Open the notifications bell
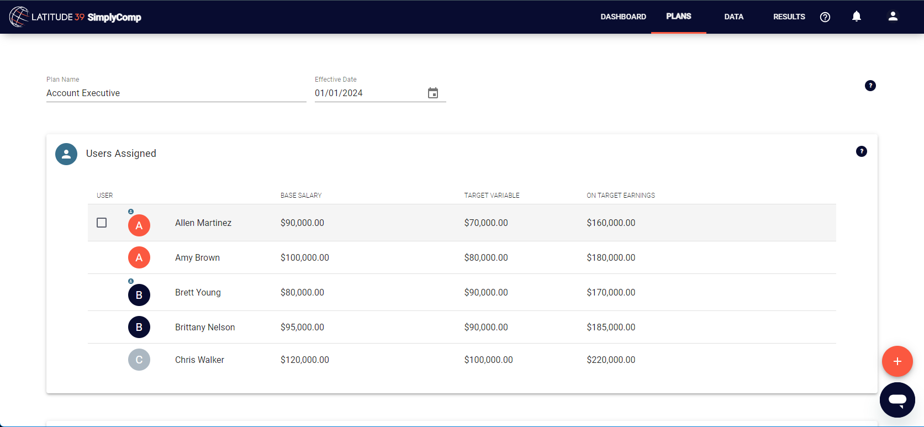924x427 pixels. click(856, 17)
